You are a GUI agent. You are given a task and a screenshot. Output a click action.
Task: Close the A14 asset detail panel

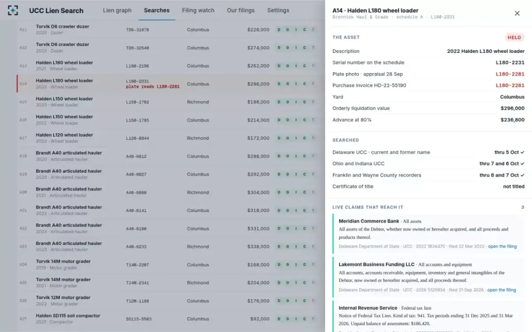coord(517,13)
